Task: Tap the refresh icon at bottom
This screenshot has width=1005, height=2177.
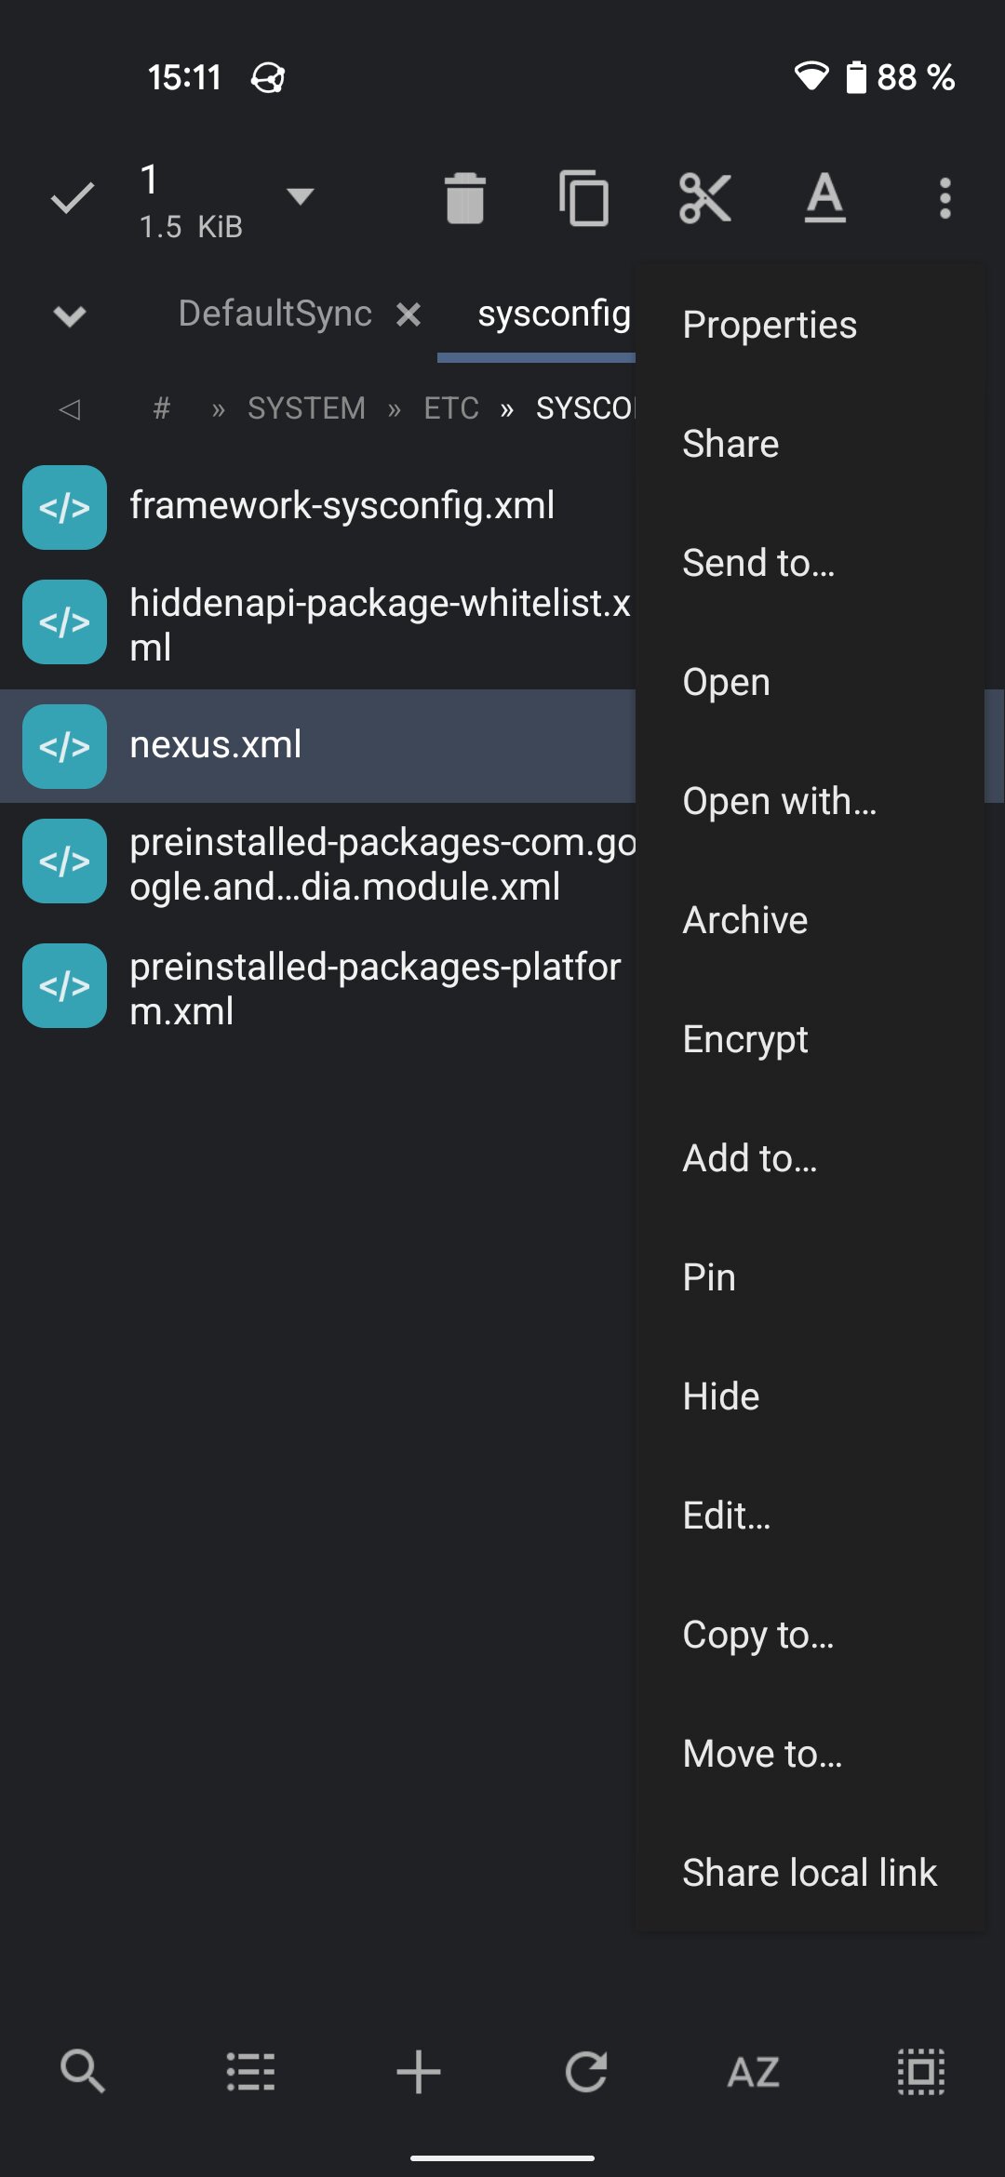Action: [586, 2071]
